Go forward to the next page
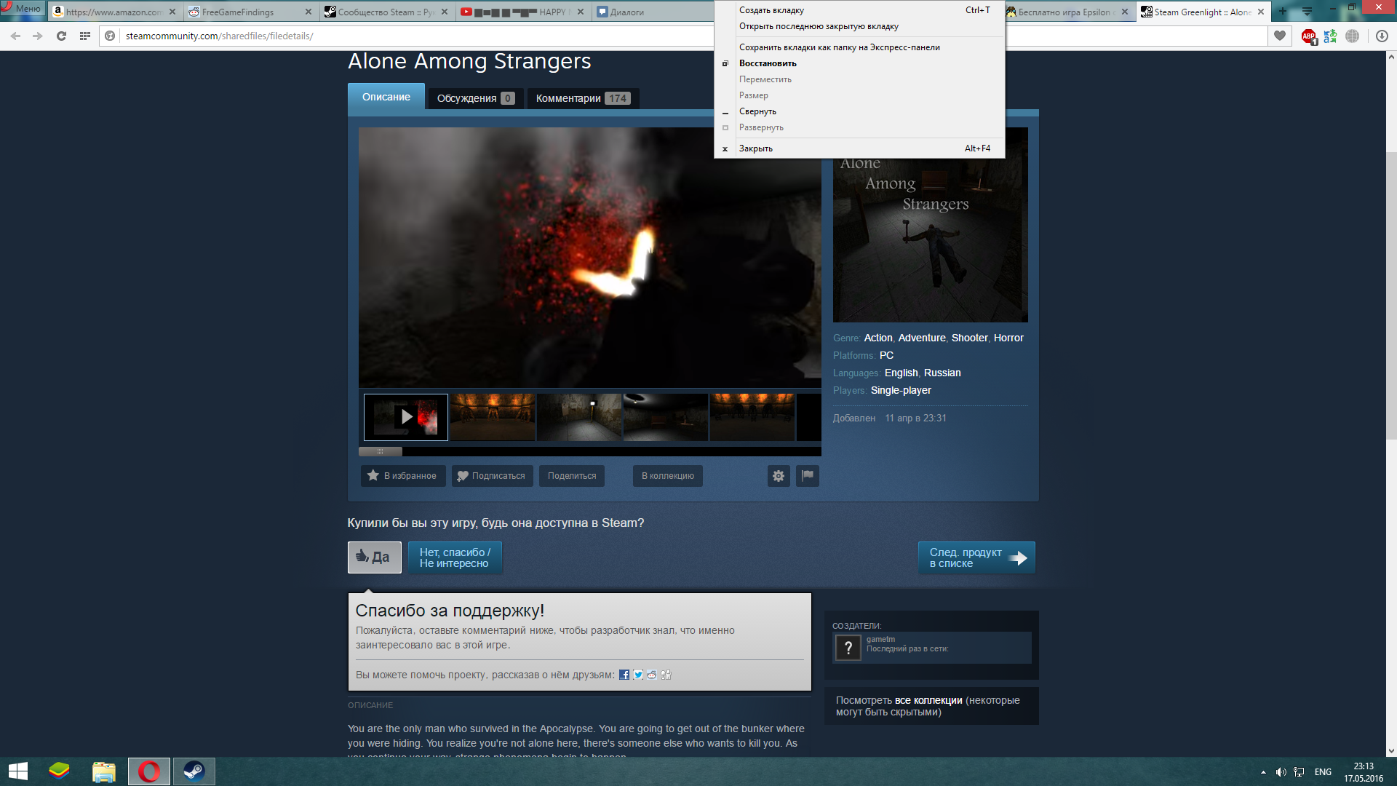Image resolution: width=1397 pixels, height=786 pixels. coord(38,36)
